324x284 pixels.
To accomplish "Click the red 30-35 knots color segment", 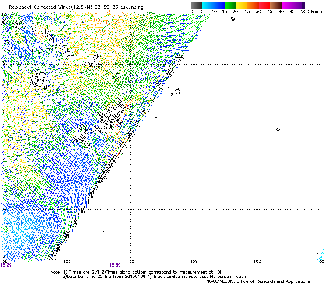I will coord(264,5).
